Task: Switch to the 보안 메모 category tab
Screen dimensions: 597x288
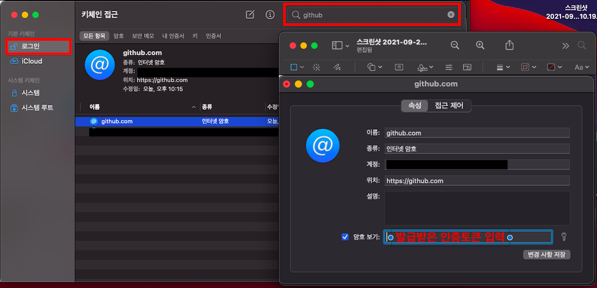Action: [143, 36]
